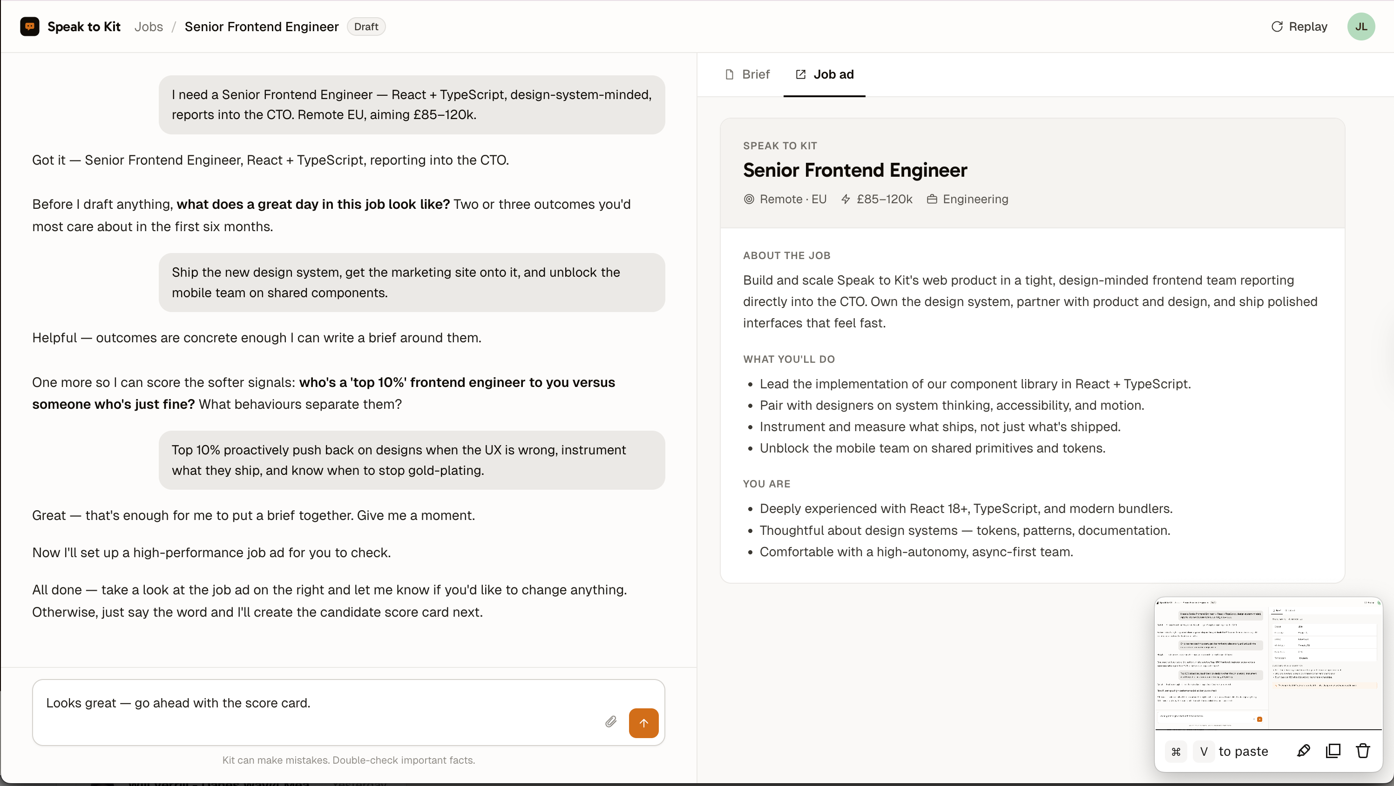Click bullet 'Unblock the mobile team on shared primitives'
The width and height of the screenshot is (1394, 786).
933,448
